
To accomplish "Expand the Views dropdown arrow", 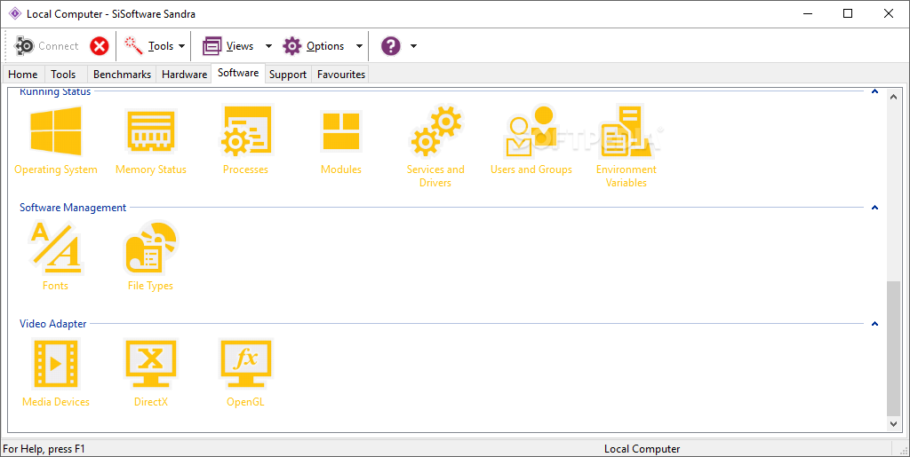I will click(x=268, y=46).
